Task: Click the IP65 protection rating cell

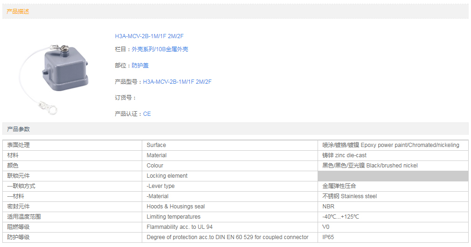Action: click(x=328, y=237)
